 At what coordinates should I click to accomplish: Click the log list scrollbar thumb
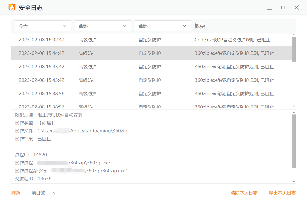tap(294, 49)
